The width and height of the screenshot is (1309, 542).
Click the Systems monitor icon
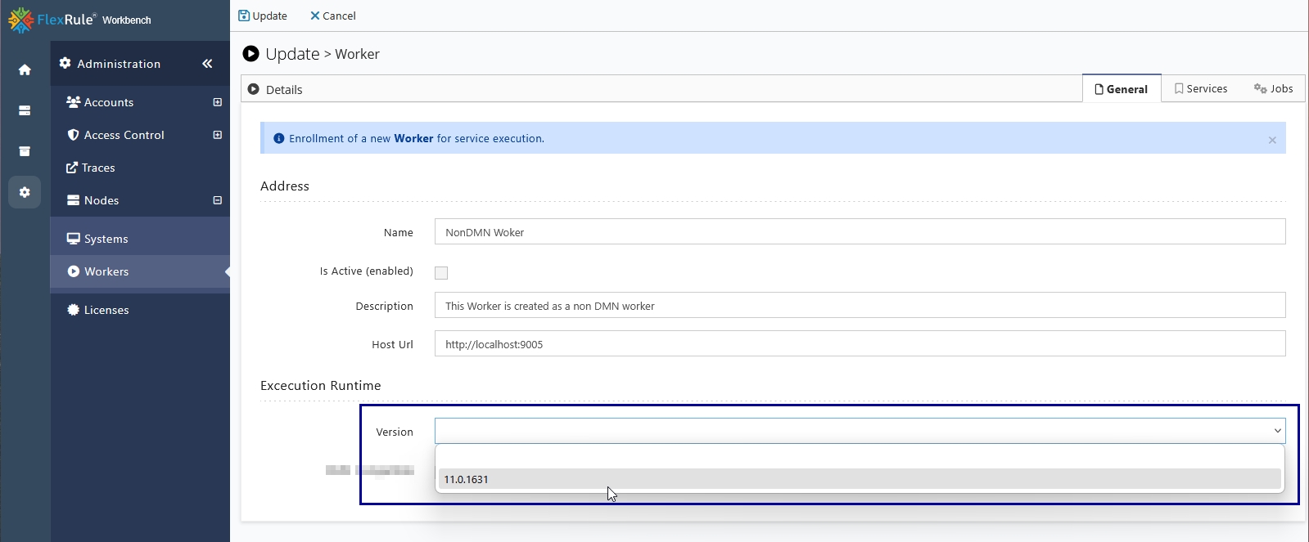(x=74, y=238)
